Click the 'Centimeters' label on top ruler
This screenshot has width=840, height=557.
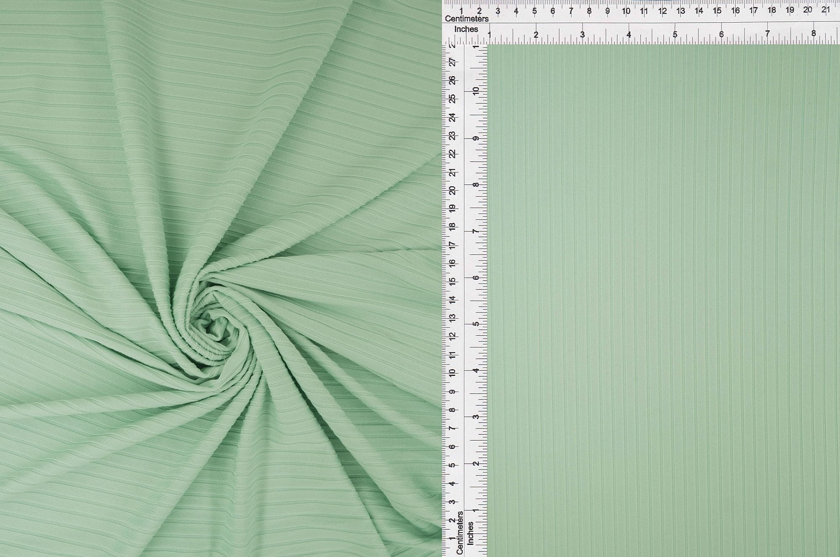(467, 18)
